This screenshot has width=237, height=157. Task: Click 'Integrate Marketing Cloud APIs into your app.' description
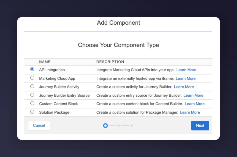[x=135, y=70]
